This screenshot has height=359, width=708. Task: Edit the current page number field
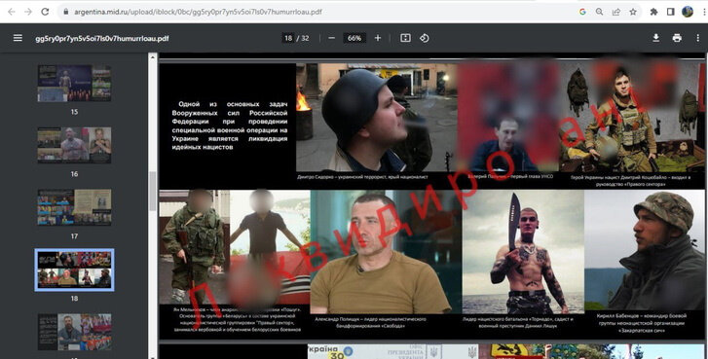tap(288, 38)
